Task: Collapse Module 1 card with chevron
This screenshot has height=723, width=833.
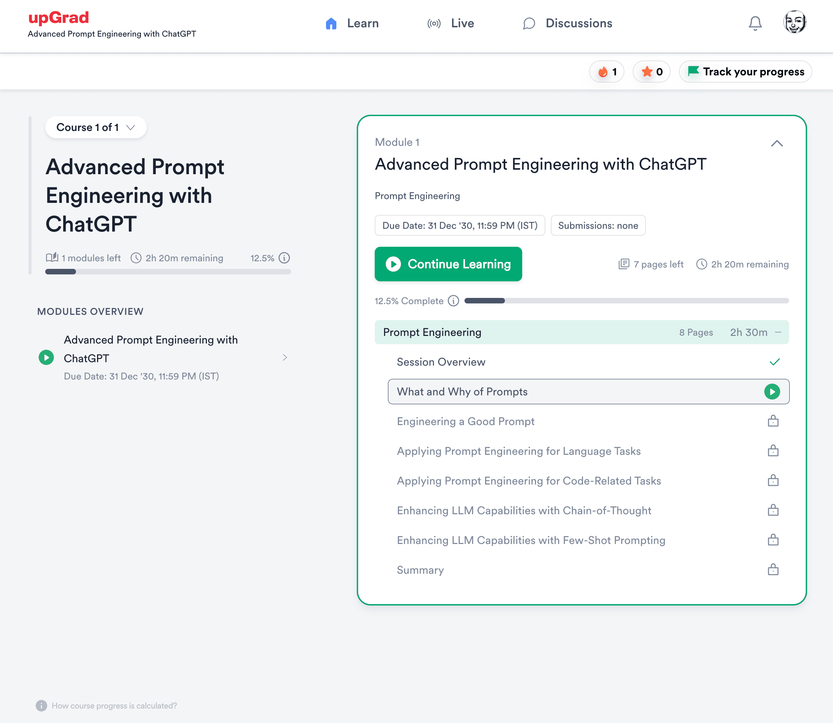Action: coord(777,144)
